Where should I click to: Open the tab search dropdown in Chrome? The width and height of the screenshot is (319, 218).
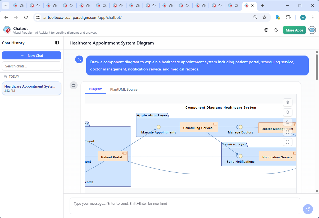[5, 6]
